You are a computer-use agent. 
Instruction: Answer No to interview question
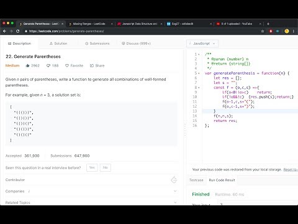tap(105, 167)
